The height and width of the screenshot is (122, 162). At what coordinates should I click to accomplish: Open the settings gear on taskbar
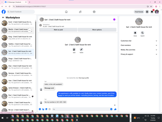pos(77,120)
